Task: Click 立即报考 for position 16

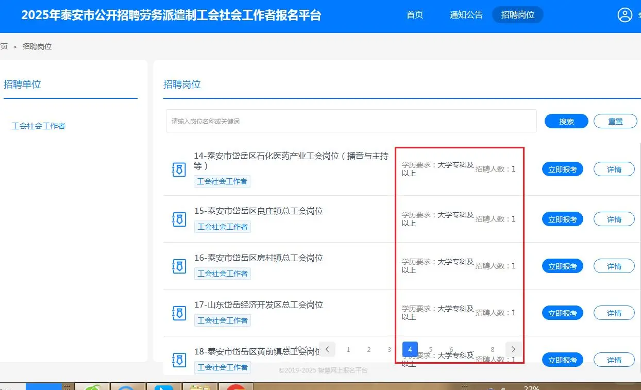Action: pyautogui.click(x=562, y=266)
